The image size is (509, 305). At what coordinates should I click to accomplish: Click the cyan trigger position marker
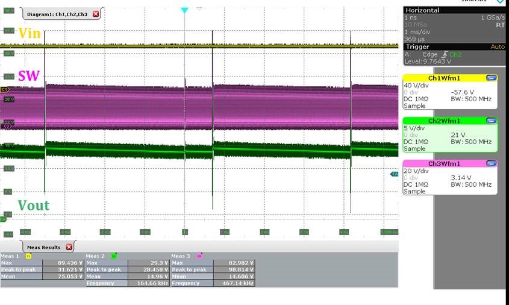(x=184, y=10)
